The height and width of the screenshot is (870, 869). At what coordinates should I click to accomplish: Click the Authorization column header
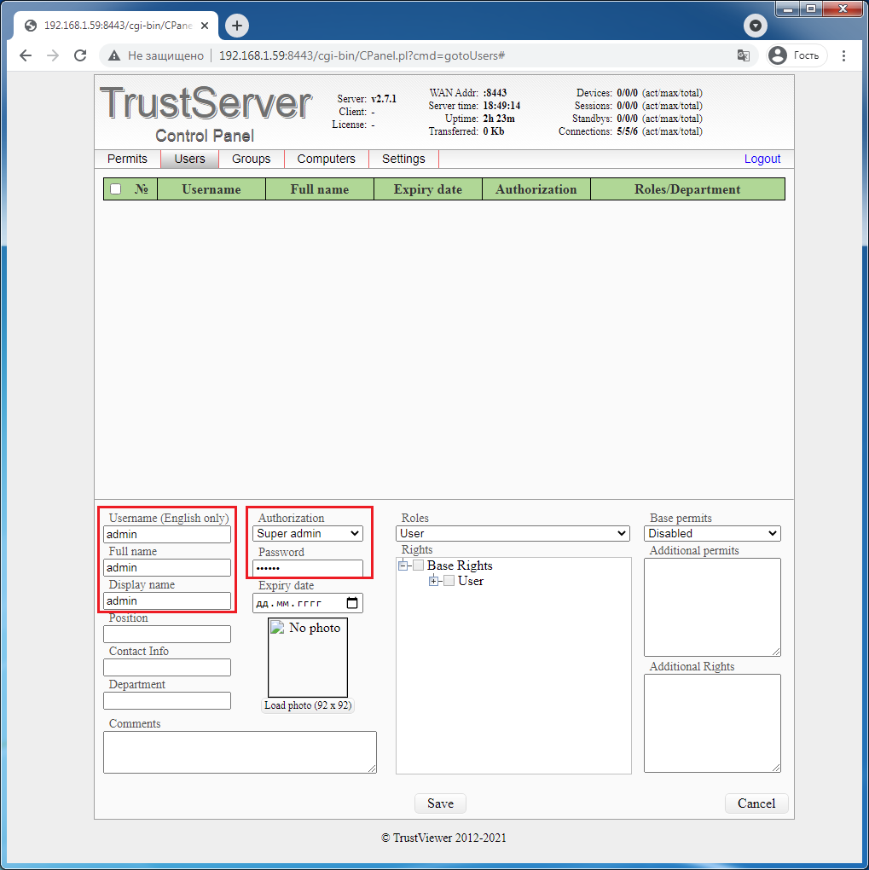tap(536, 189)
